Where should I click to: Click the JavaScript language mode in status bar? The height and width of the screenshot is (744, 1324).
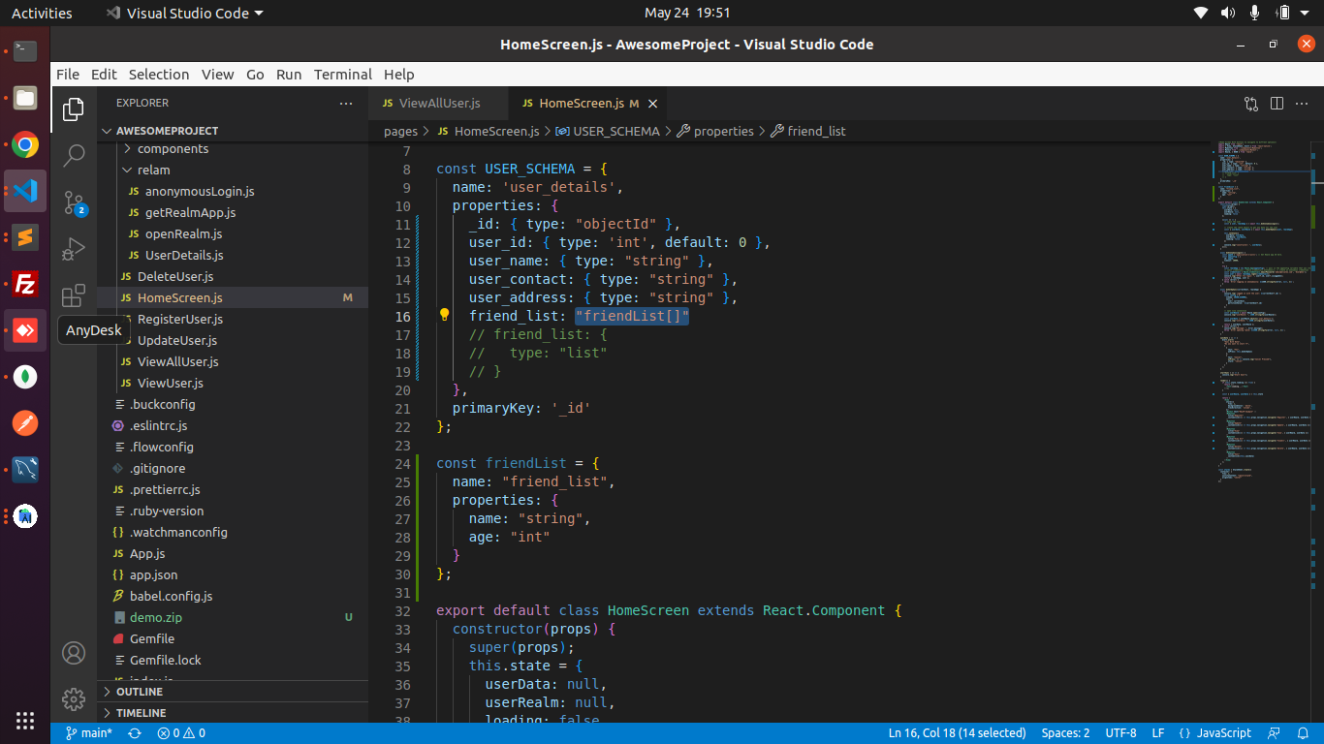pos(1224,733)
